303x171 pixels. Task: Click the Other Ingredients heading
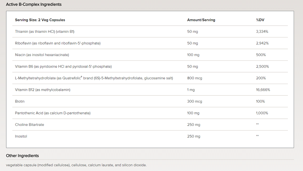[22, 155]
